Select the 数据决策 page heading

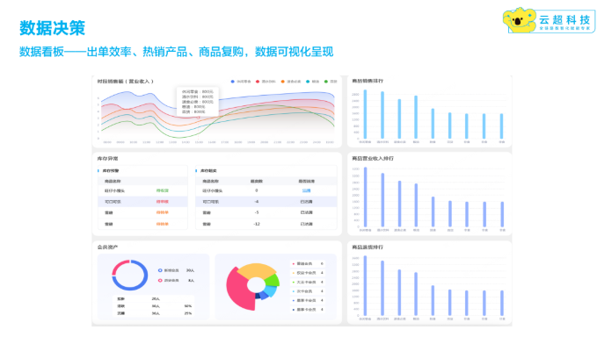pos(52,28)
